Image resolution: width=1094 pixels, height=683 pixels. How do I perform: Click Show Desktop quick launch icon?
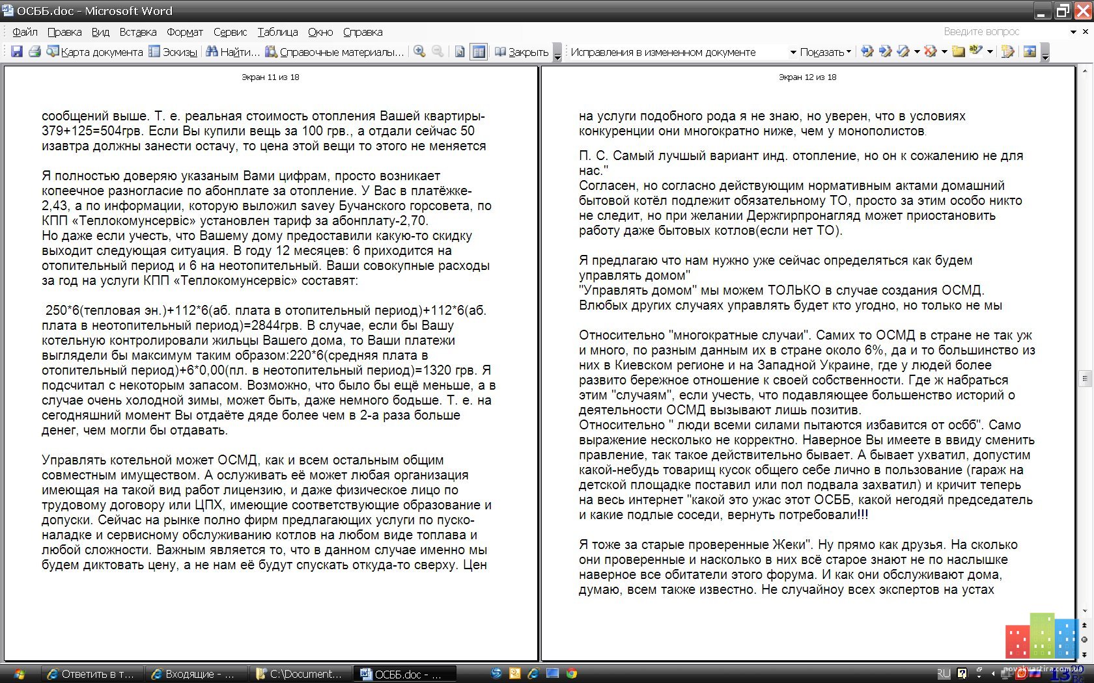click(552, 674)
